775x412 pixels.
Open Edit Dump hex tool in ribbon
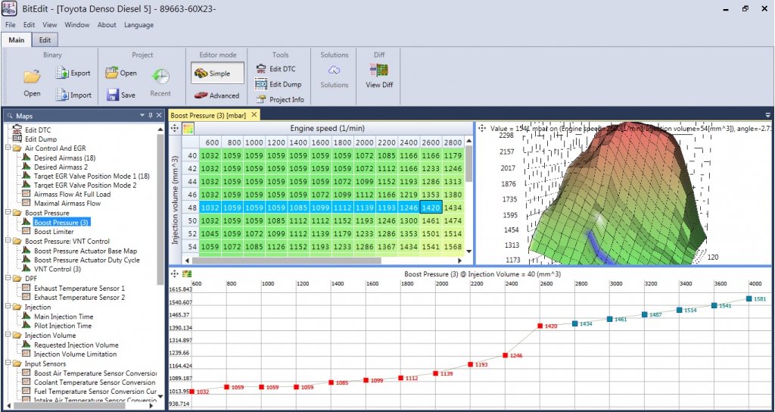(x=279, y=84)
